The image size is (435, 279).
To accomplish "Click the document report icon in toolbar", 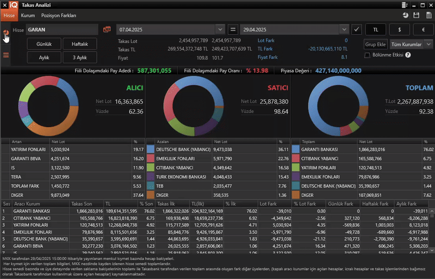I will (429, 15).
